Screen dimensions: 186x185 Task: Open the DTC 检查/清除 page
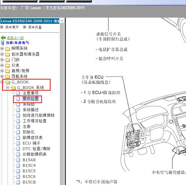point(36,149)
